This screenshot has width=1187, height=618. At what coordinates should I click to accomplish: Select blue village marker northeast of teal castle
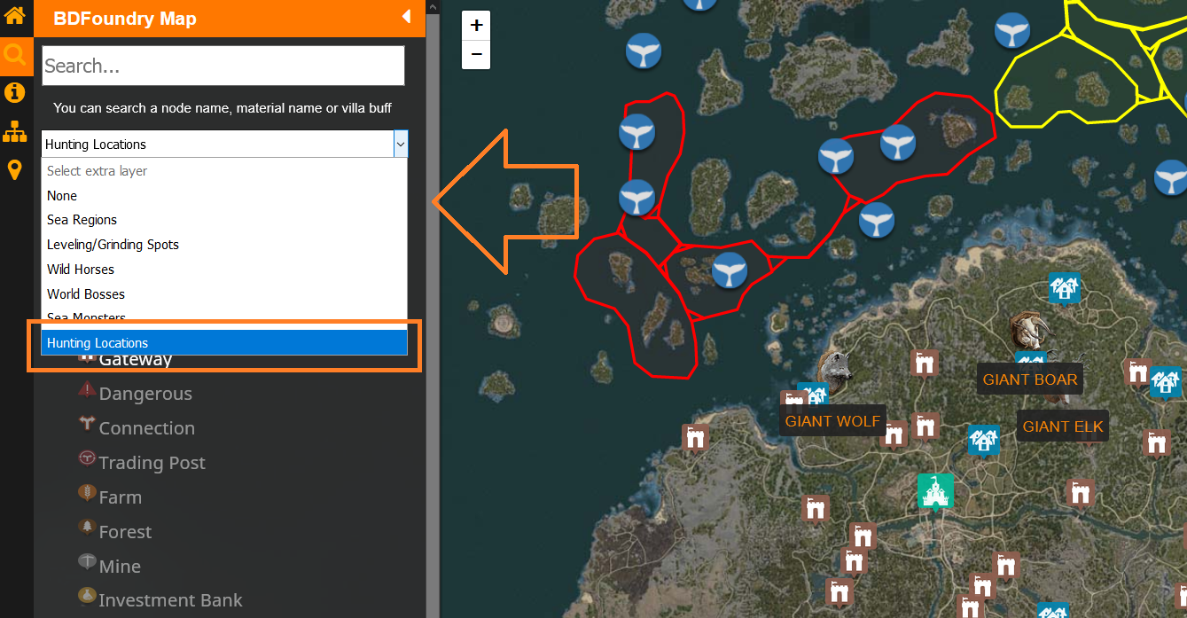coord(983,439)
